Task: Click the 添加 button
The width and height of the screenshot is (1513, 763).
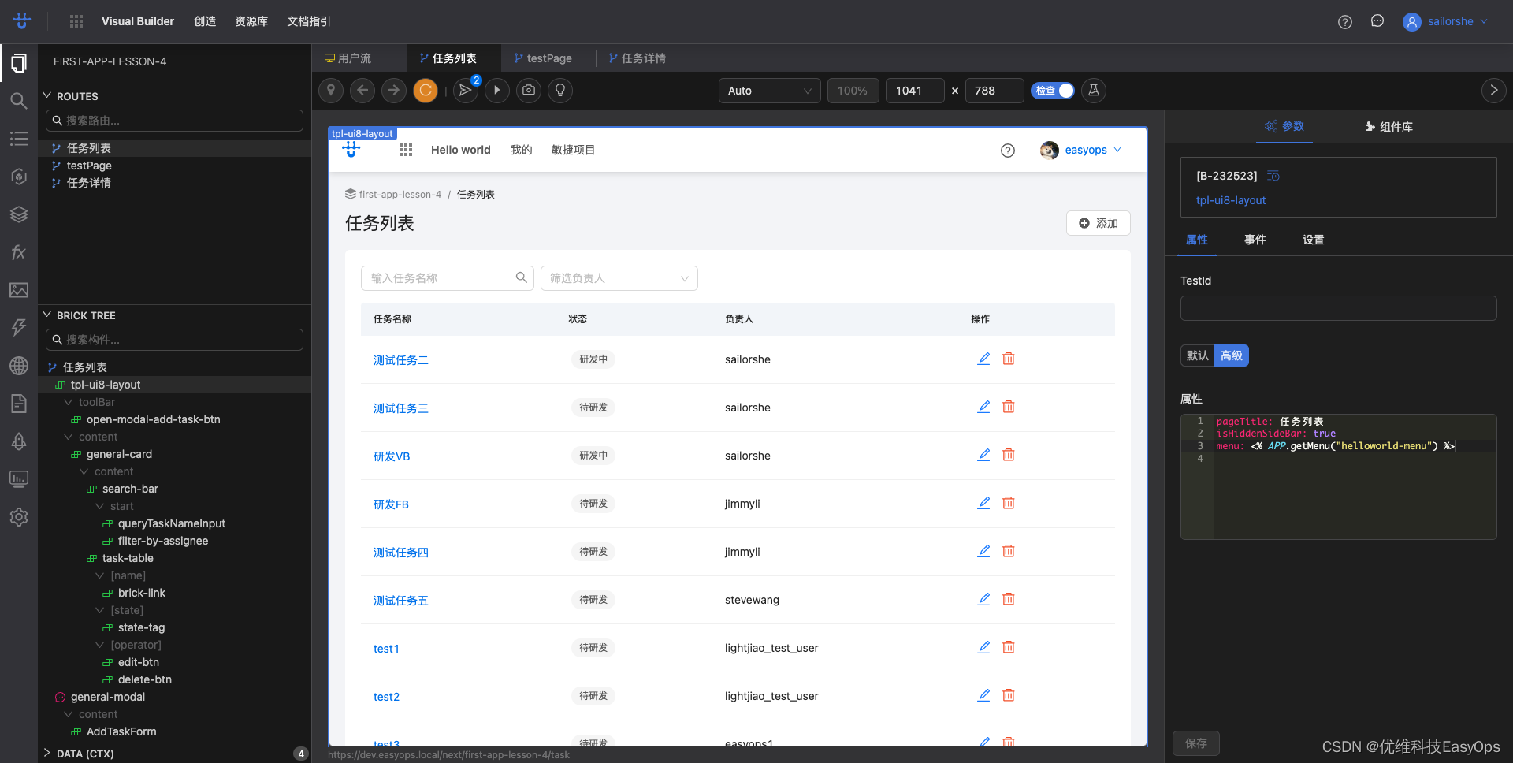Action: pos(1099,223)
